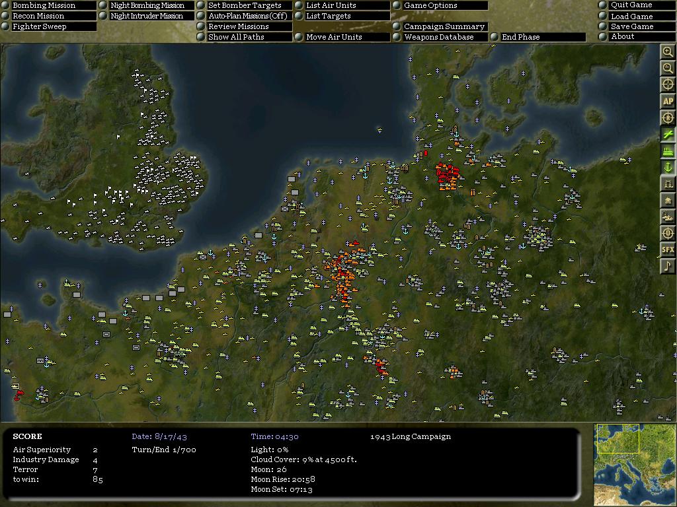
Task: Open Campaign Summary
Action: tap(440, 26)
